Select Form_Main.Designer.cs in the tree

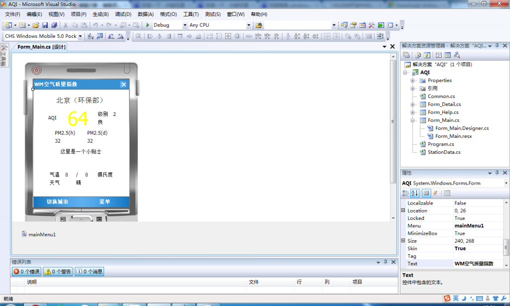(x=462, y=128)
